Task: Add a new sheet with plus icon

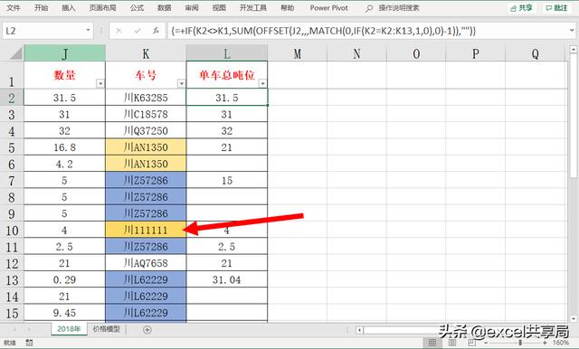Action: 147,330
